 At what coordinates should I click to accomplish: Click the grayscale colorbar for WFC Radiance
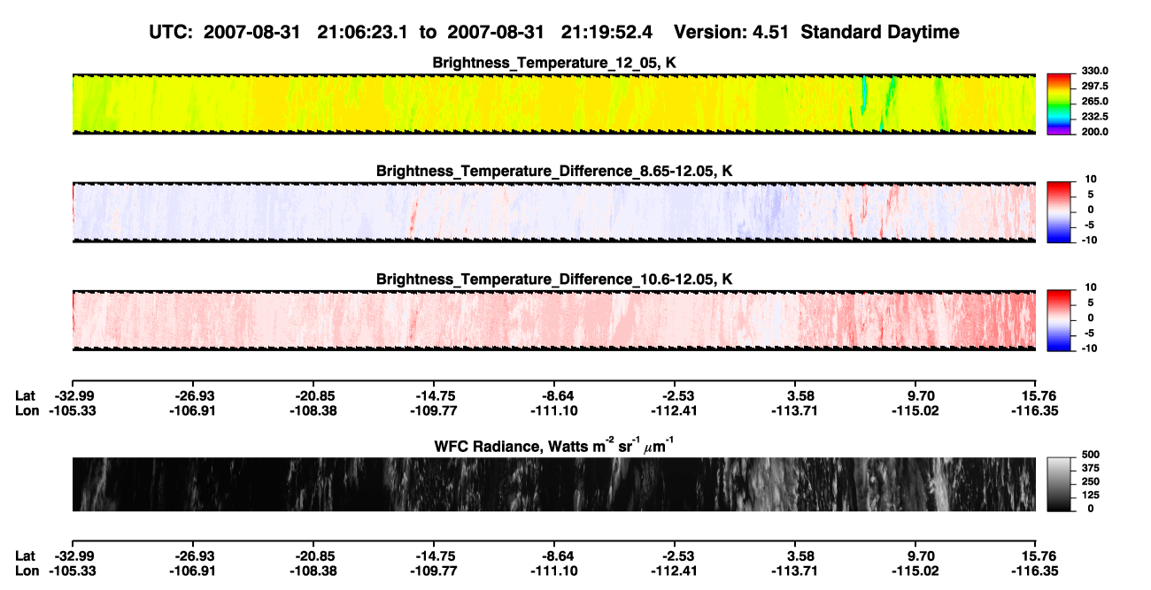tap(1059, 484)
